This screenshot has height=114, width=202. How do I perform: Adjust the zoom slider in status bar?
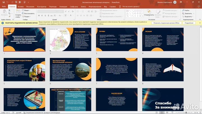click(187, 112)
